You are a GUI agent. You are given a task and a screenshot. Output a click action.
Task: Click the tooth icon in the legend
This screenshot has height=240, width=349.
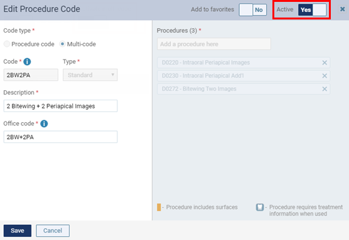[x=260, y=207]
